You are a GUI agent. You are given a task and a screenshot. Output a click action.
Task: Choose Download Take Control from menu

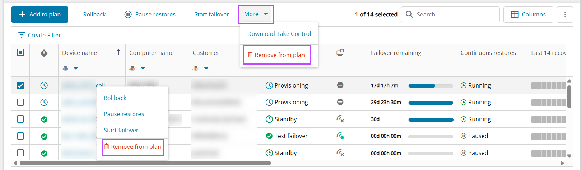pos(279,34)
